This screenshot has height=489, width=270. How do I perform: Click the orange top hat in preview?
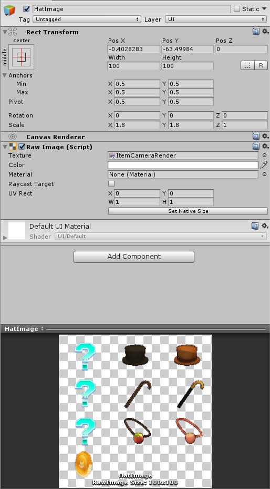click(186, 354)
